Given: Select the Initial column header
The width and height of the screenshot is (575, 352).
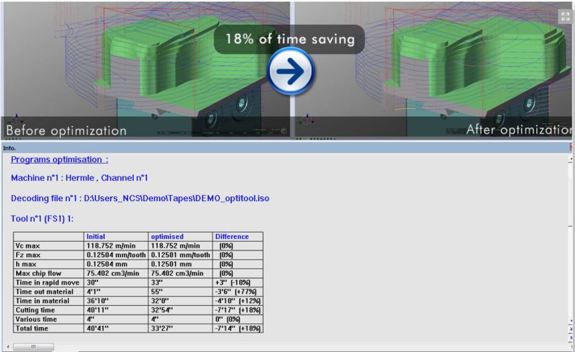Looking at the screenshot, I should [x=96, y=236].
